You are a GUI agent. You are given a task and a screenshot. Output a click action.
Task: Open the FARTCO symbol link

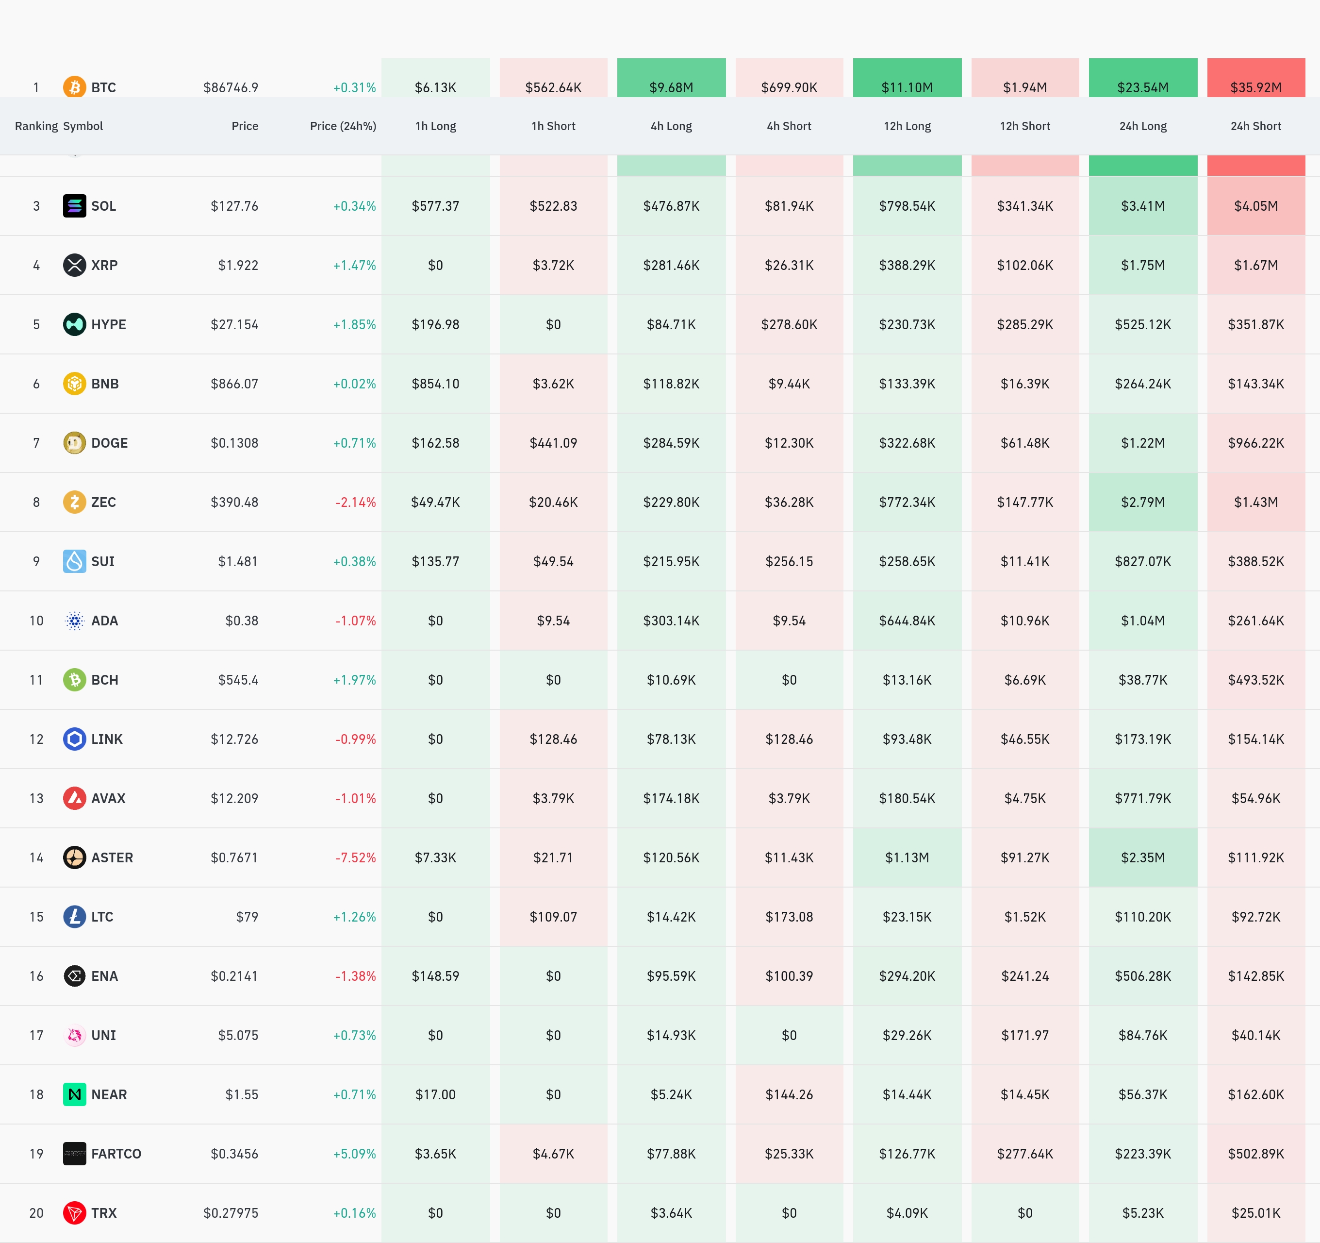click(115, 1154)
